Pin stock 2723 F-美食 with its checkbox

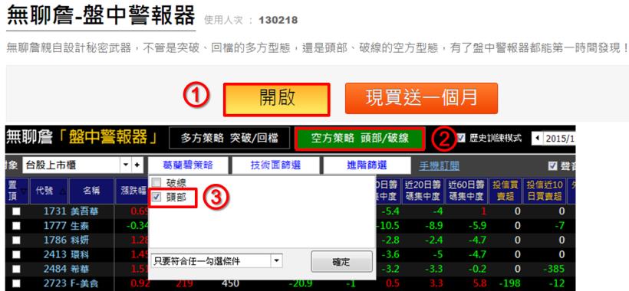(16, 283)
